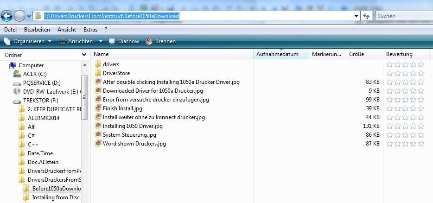The image size is (433, 203).
Task: Open the Ansicht menu
Action: (67, 30)
